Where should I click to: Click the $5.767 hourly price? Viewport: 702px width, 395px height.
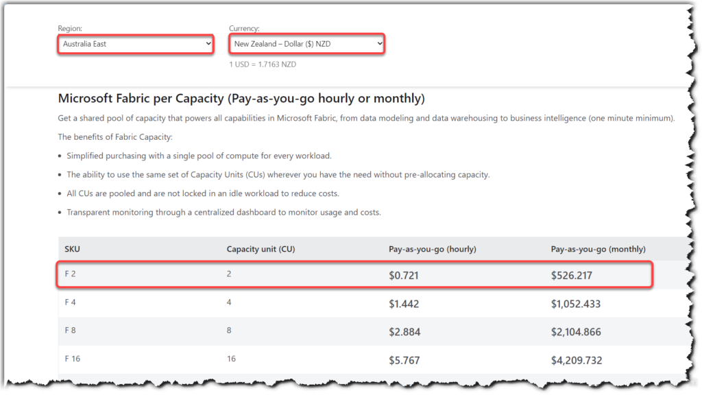[x=404, y=361]
